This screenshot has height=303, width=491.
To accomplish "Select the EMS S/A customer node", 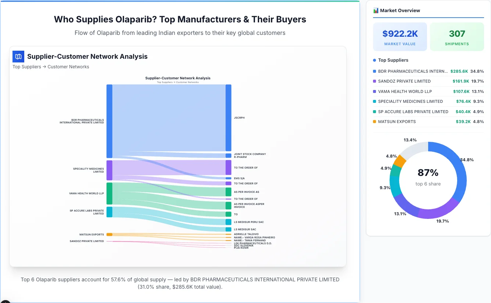I will tap(228, 178).
